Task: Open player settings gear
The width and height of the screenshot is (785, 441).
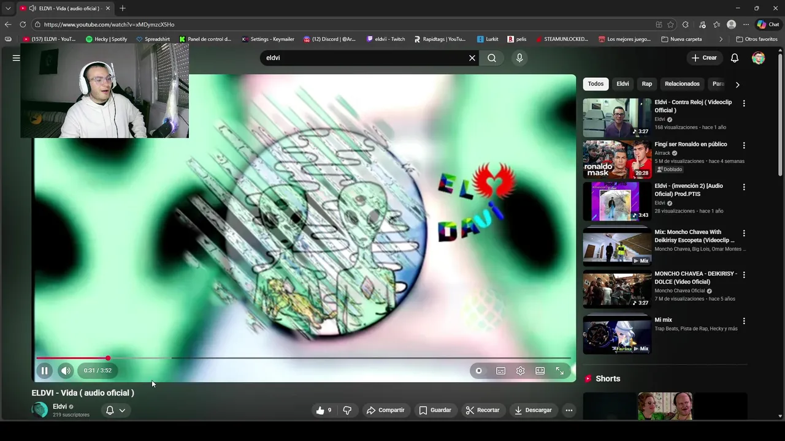Action: 521,371
